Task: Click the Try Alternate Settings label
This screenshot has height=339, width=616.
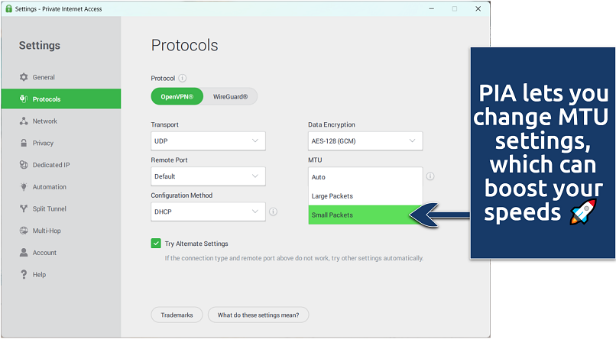Action: coord(196,244)
